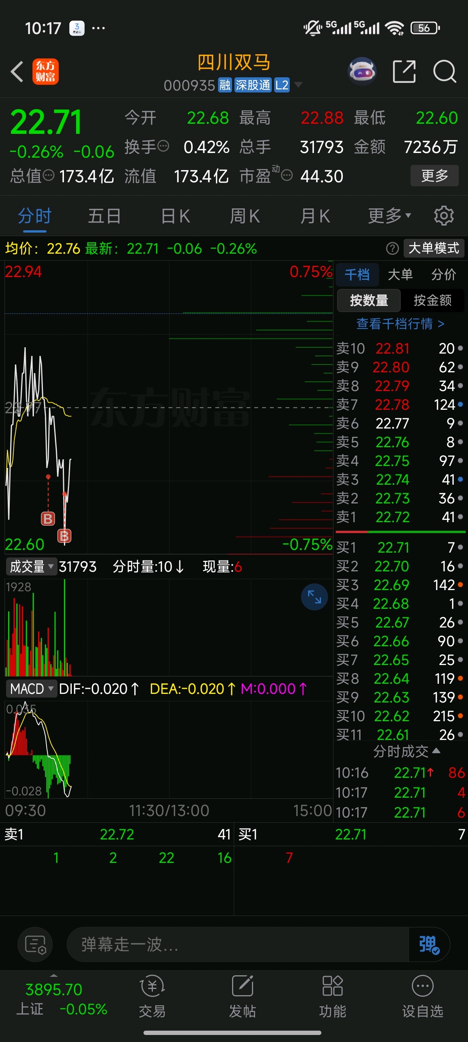The image size is (468, 1042).
Task: Open the MACD indicator dropdown
Action: (x=31, y=688)
